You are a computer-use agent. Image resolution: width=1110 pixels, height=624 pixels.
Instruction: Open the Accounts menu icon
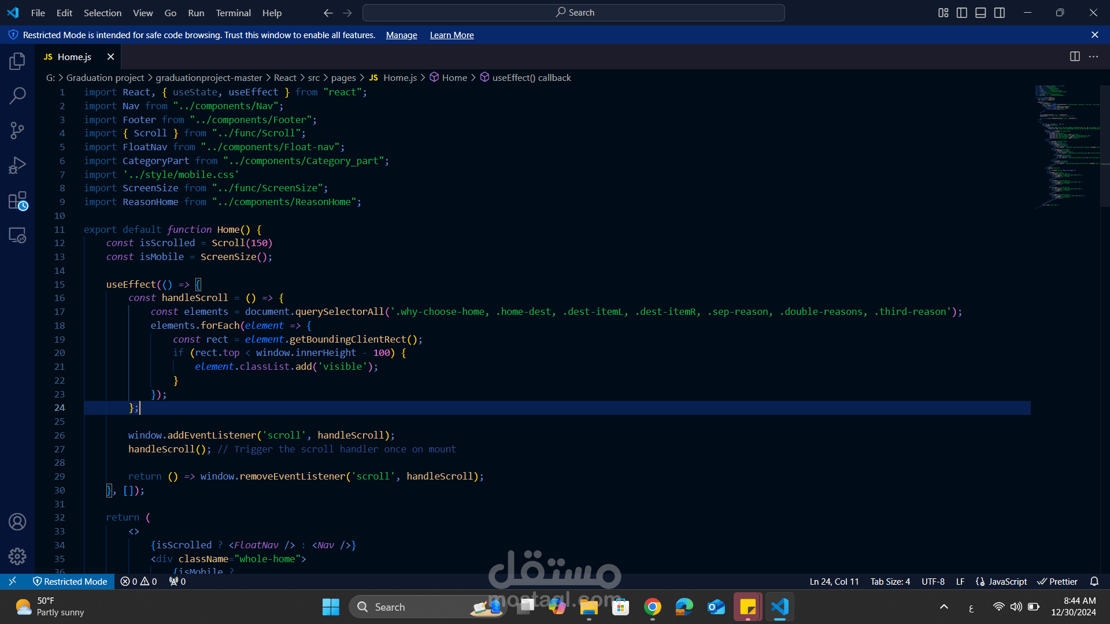pyautogui.click(x=17, y=522)
